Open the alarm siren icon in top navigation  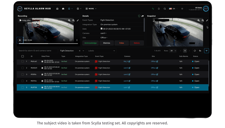point(57,9)
